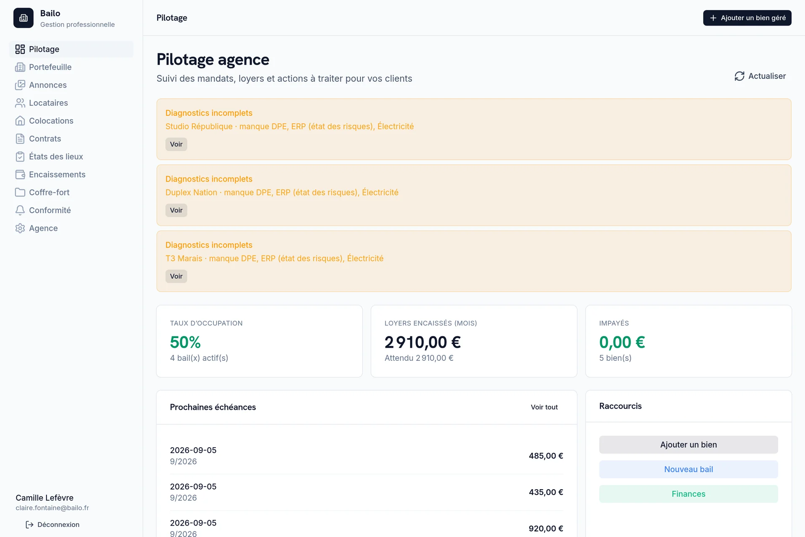Open Contrats from the sidebar

click(71, 139)
